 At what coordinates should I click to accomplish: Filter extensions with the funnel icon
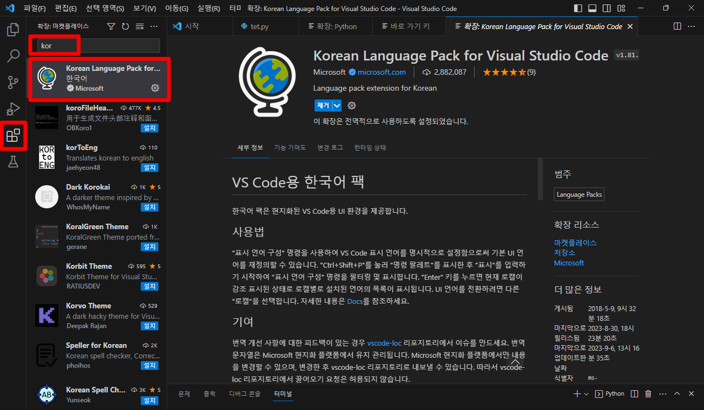point(111,26)
